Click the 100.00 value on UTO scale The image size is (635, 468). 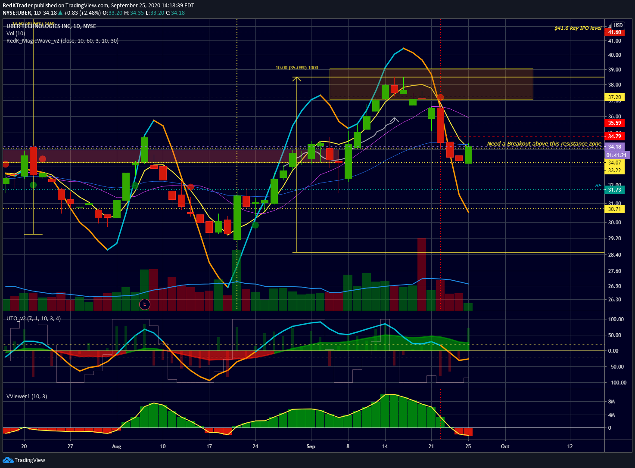616,319
